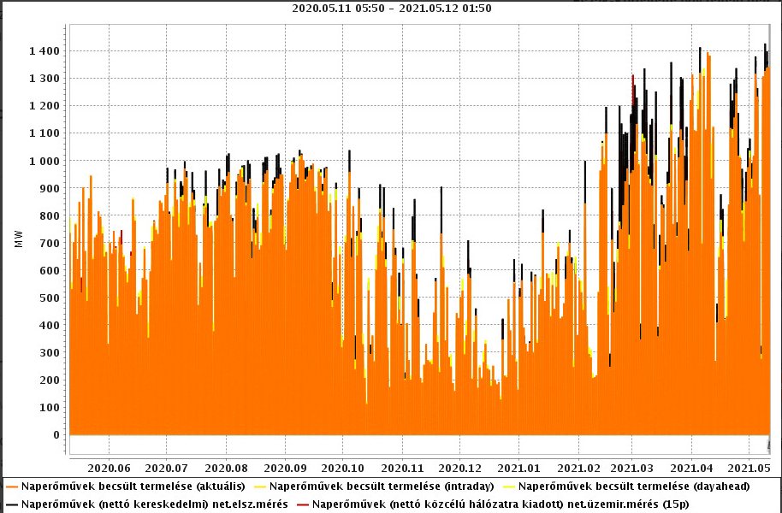Select legend entry 'Naperőművek (nettó kereskedelmi) net.elsz.mérés'
Image resolution: width=782 pixels, height=513 pixels.
155,504
